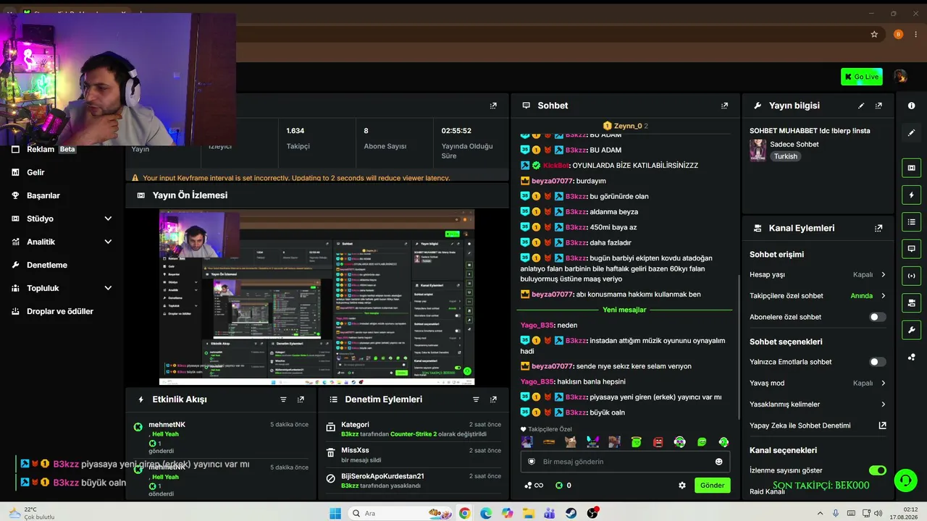Open the emoji picker in message box
The width and height of the screenshot is (927, 521).
pyautogui.click(x=719, y=462)
